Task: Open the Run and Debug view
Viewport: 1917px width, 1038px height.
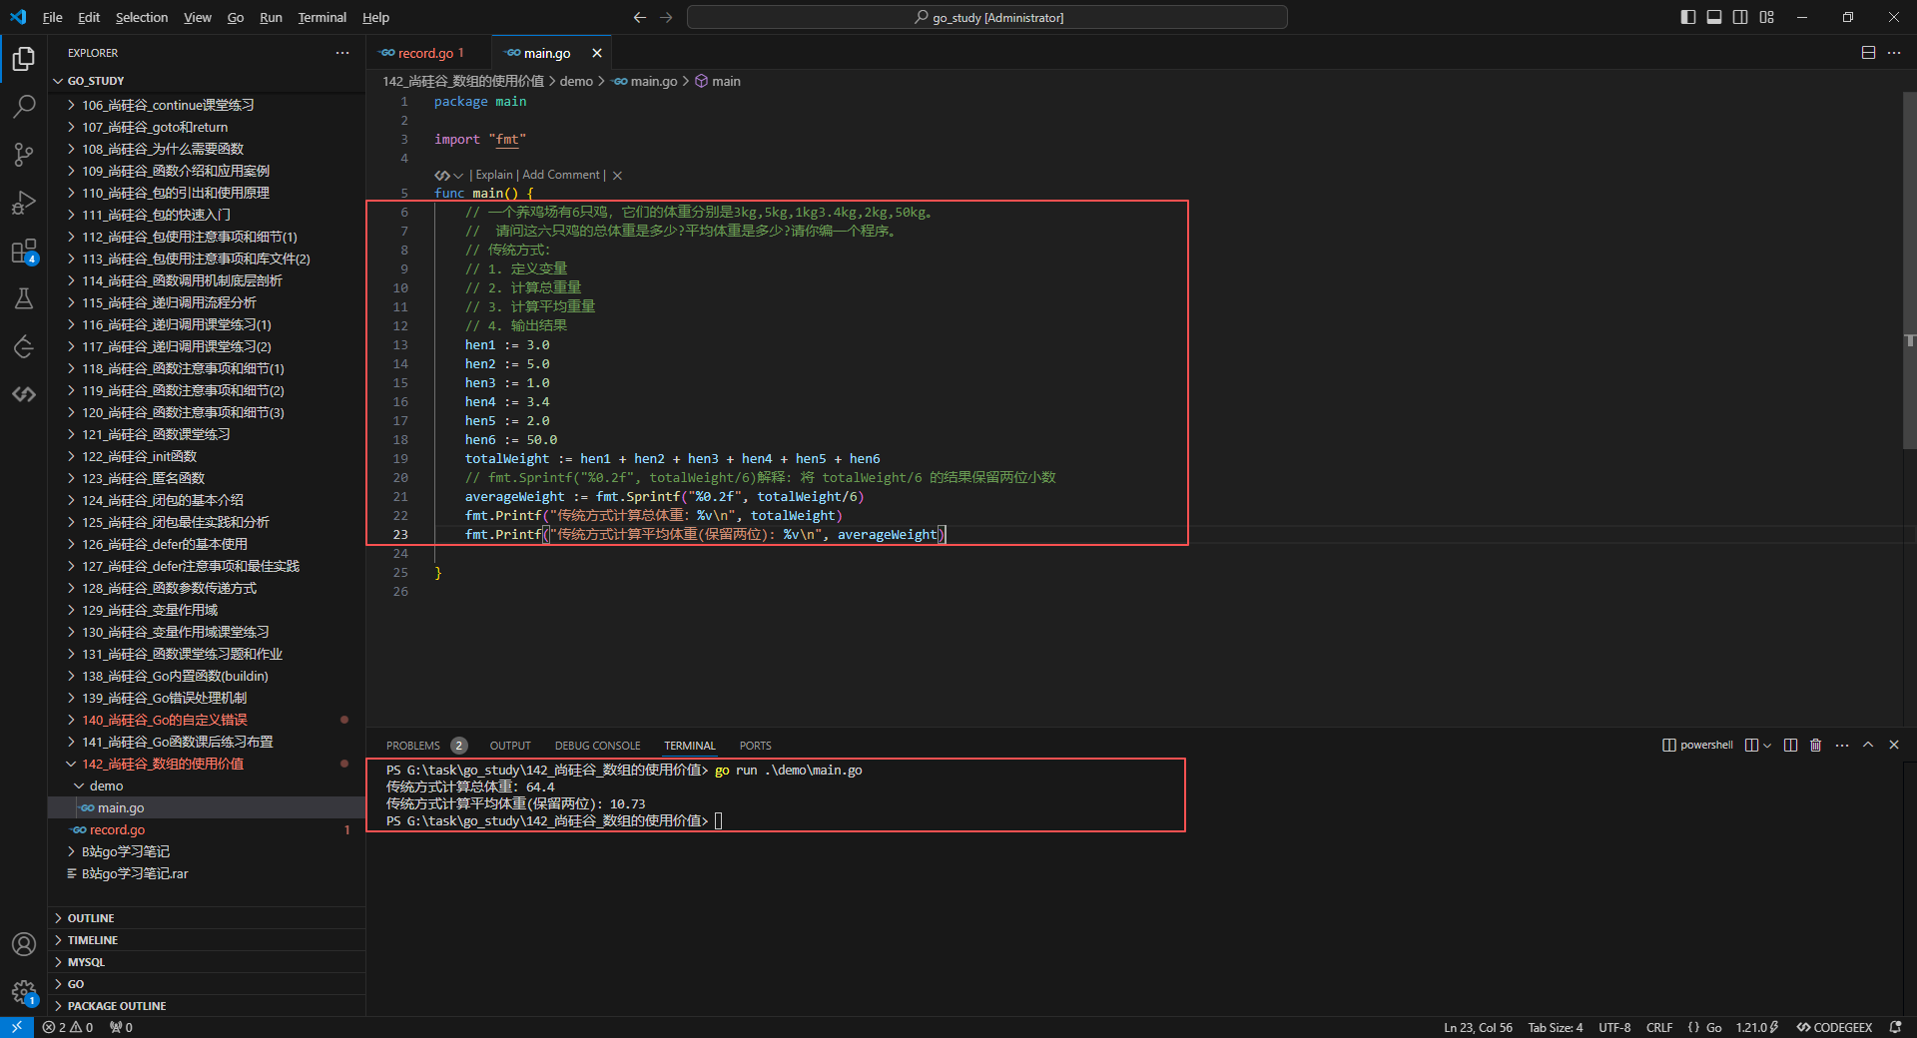Action: pos(24,203)
